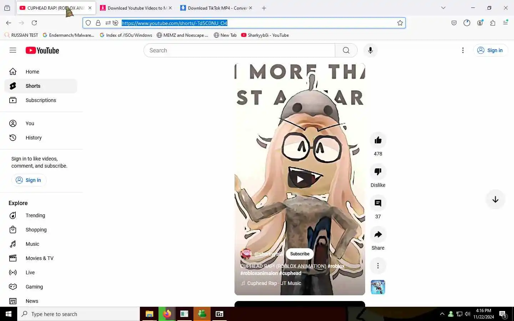Click the top-right Sign in button
Viewport: 514px width, 321px height.
tap(490, 50)
